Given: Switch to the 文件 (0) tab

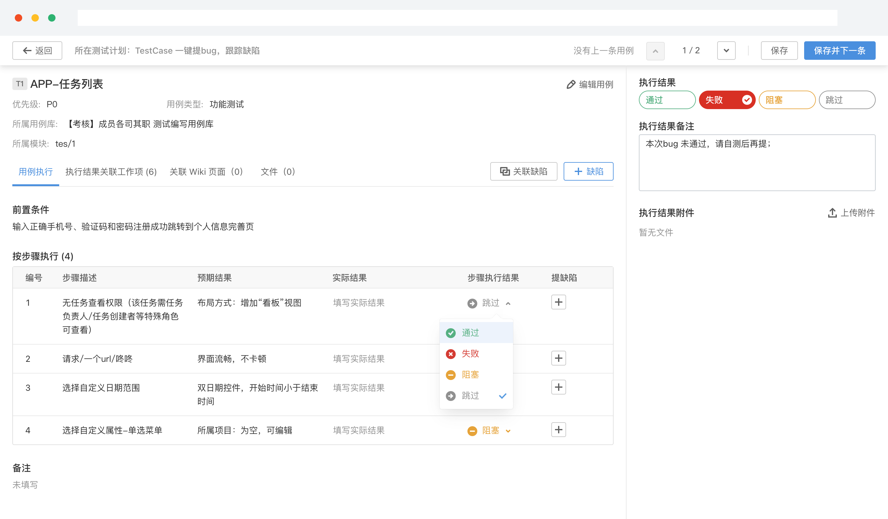Looking at the screenshot, I should point(278,172).
